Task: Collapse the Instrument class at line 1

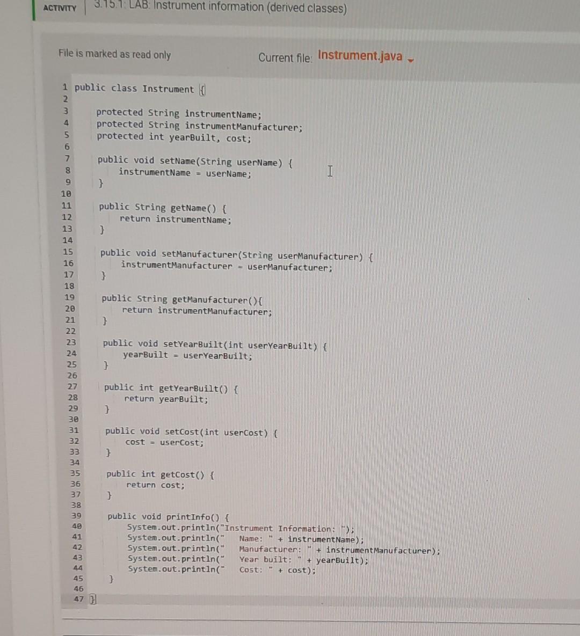Action: 202,89
